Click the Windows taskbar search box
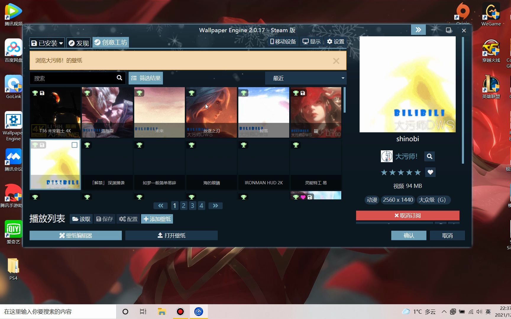Image resolution: width=511 pixels, height=319 pixels. (58, 312)
